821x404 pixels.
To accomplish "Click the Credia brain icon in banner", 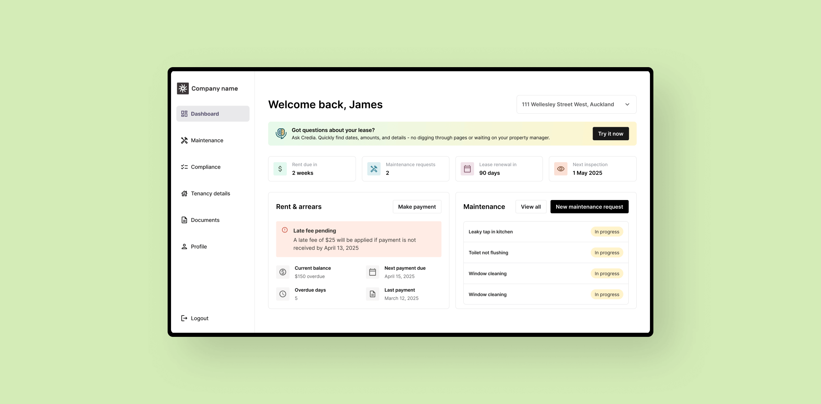I will click(x=281, y=133).
